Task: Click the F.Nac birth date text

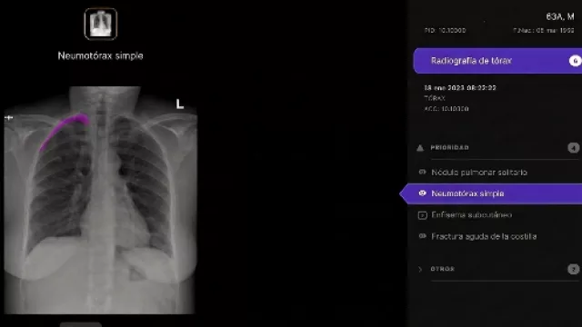Action: [x=544, y=30]
